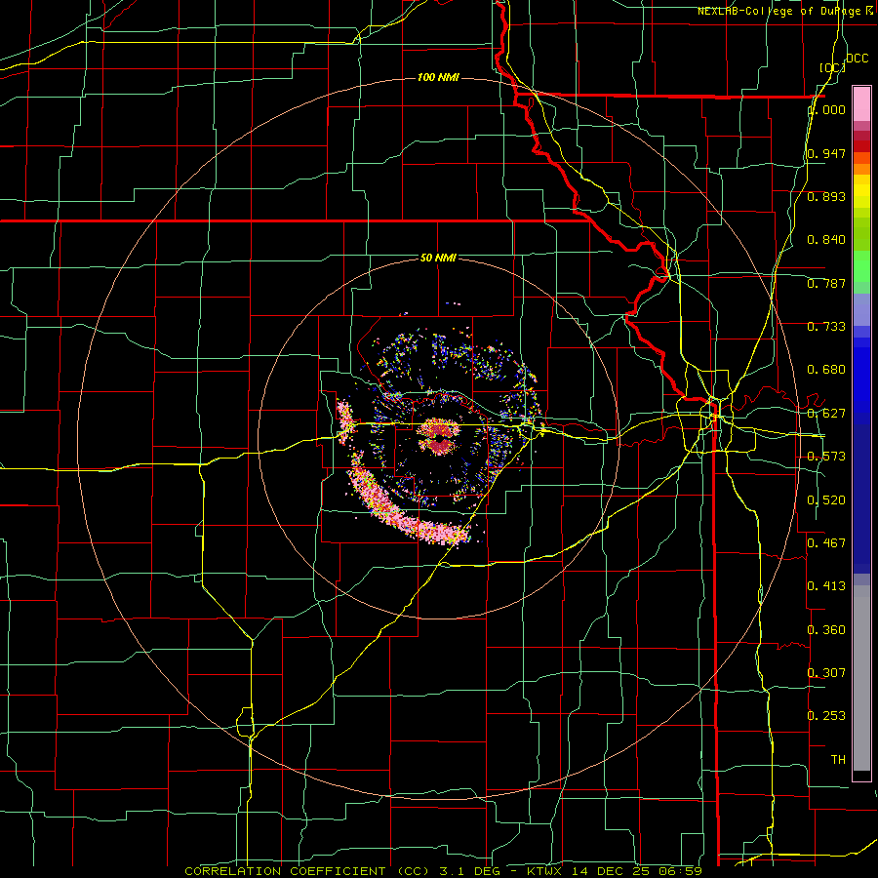878x878 pixels.
Task: Click the 0.413 scale value
Action: 826,586
